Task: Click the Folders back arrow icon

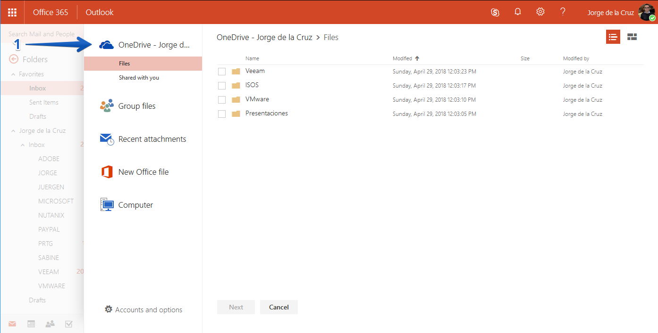Action: tap(14, 59)
